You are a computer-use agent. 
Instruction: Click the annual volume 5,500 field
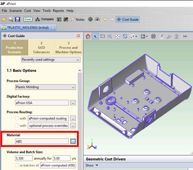[24, 158]
